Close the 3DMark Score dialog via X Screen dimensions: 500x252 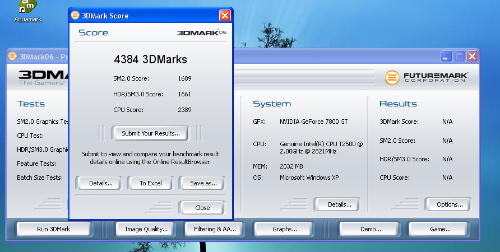tap(225, 15)
